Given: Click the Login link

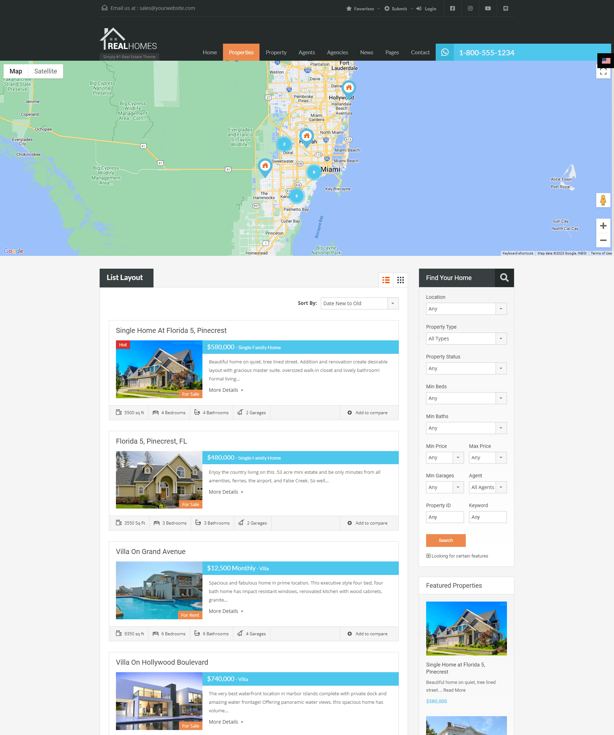Looking at the screenshot, I should [426, 9].
